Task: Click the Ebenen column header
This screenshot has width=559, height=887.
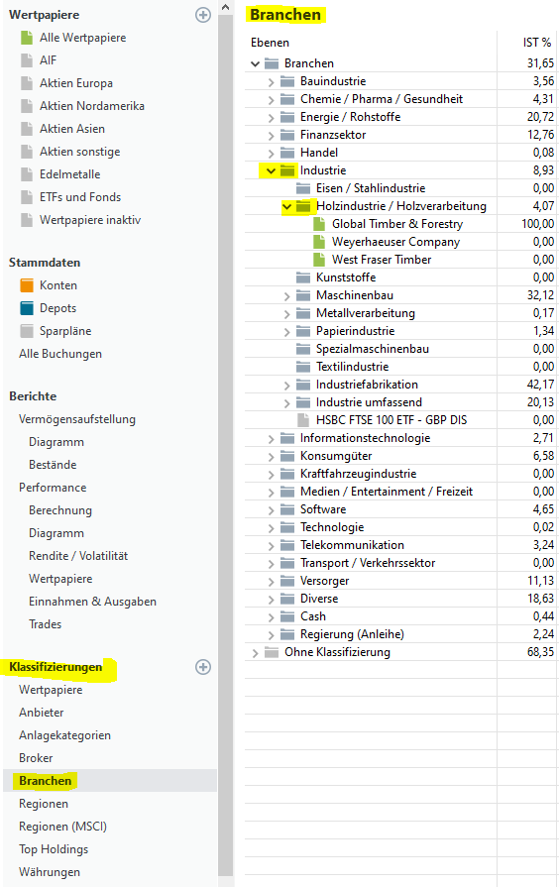Action: pos(270,43)
